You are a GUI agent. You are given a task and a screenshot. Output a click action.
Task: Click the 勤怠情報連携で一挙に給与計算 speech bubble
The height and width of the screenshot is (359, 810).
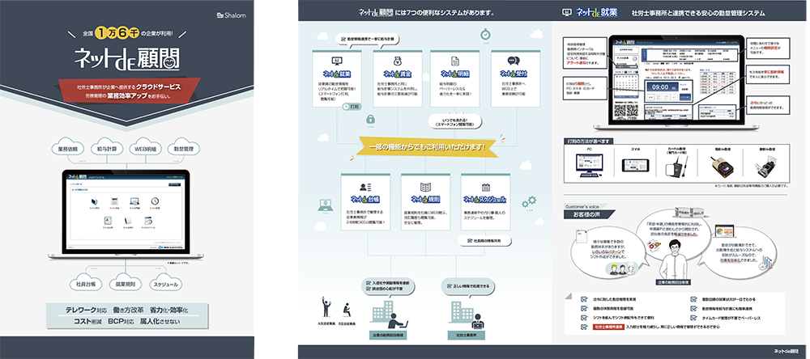coord(368,39)
